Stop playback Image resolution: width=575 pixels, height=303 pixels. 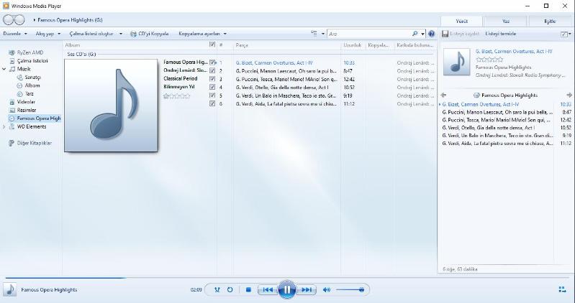pos(248,290)
